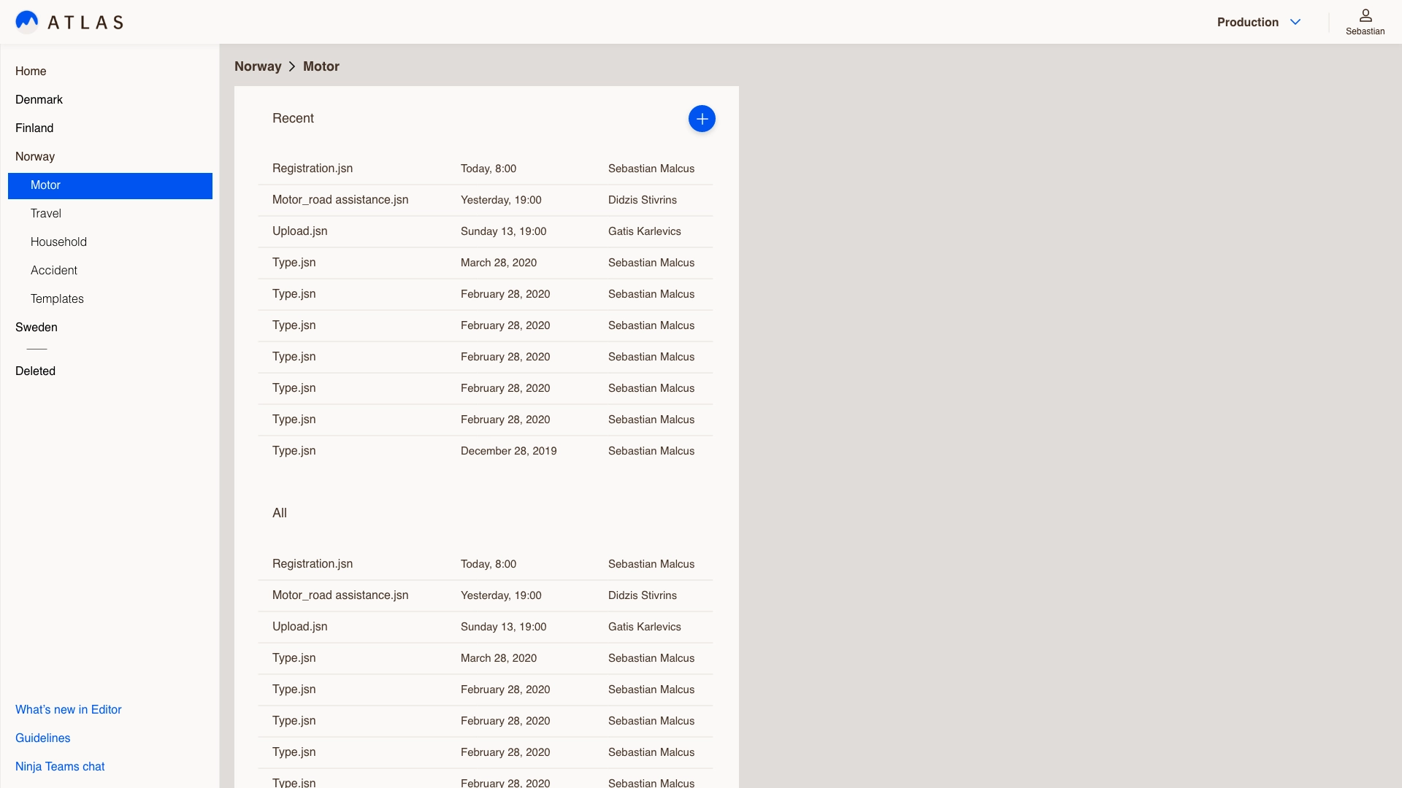This screenshot has height=788, width=1402.
Task: Click Didzis Stivrins in the Recent list
Action: tap(643, 200)
